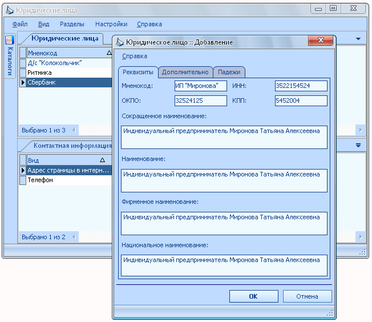Click the ИНН input field
Screen dimensions: 372x322
301,86
